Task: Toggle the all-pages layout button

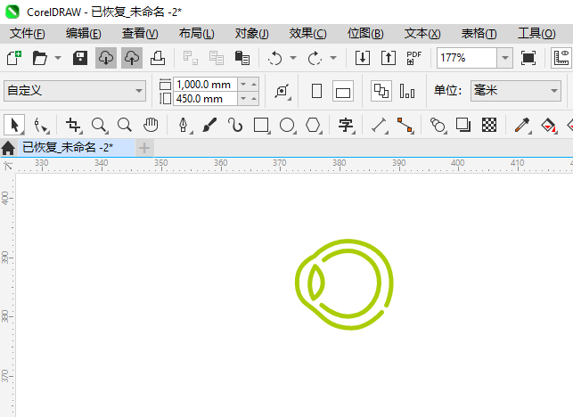Action: (x=381, y=91)
